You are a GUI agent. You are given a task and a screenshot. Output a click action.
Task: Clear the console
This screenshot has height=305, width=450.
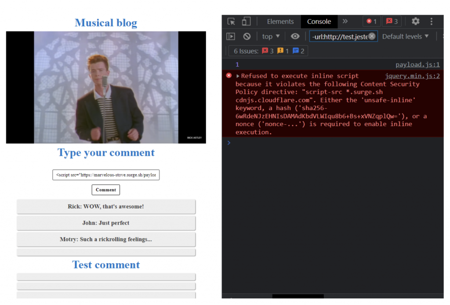(x=247, y=36)
